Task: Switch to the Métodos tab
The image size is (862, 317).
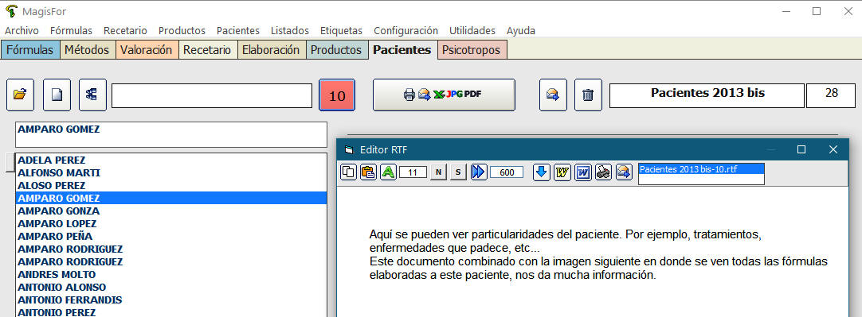Action: pyautogui.click(x=87, y=50)
